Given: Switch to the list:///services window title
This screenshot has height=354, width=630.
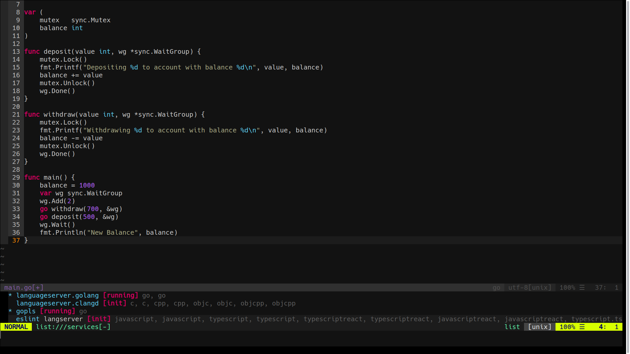Looking at the screenshot, I should (x=68, y=327).
